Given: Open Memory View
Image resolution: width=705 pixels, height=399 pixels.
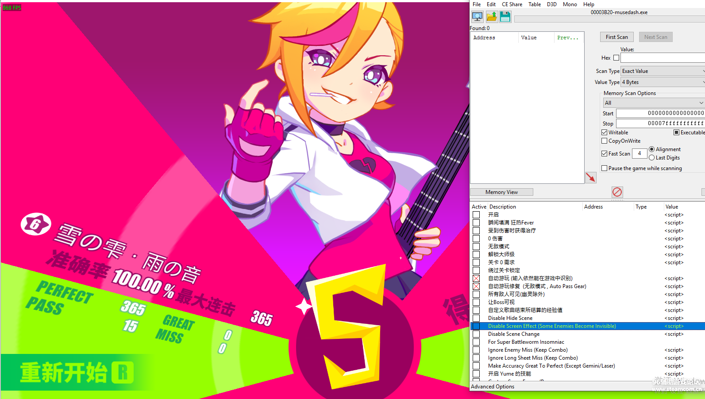Looking at the screenshot, I should pos(501,192).
